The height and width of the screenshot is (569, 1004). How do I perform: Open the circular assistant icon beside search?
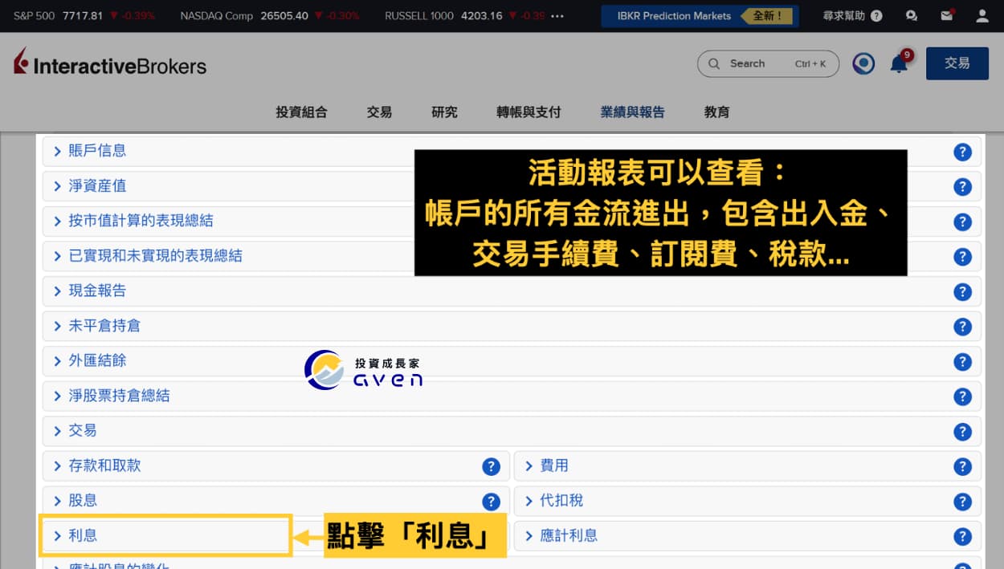[863, 63]
